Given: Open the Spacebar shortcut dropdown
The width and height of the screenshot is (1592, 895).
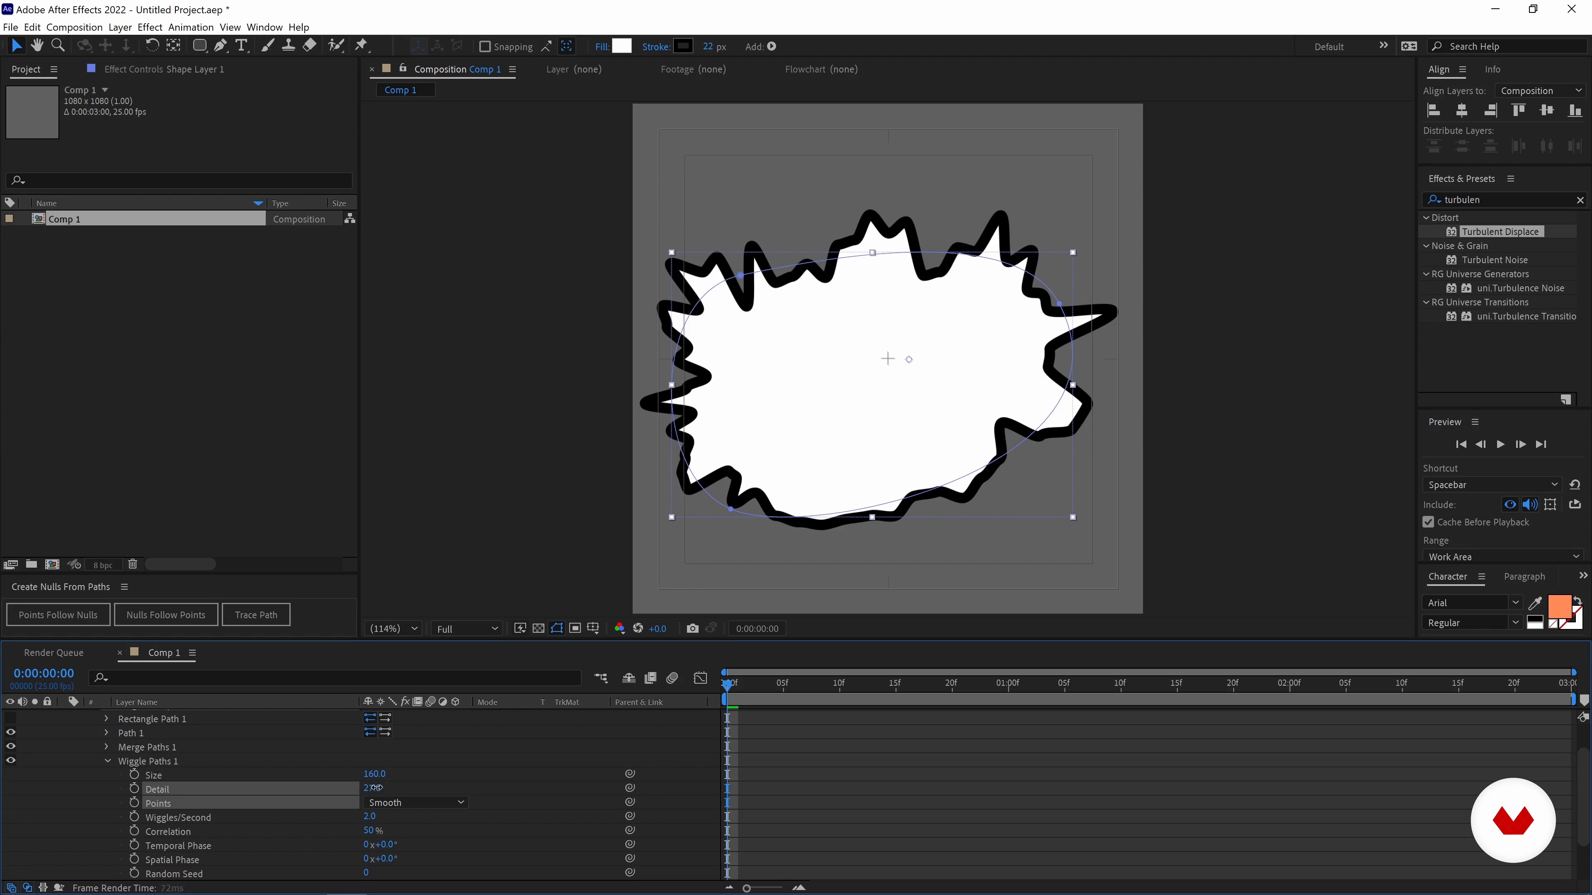Looking at the screenshot, I should pos(1492,484).
